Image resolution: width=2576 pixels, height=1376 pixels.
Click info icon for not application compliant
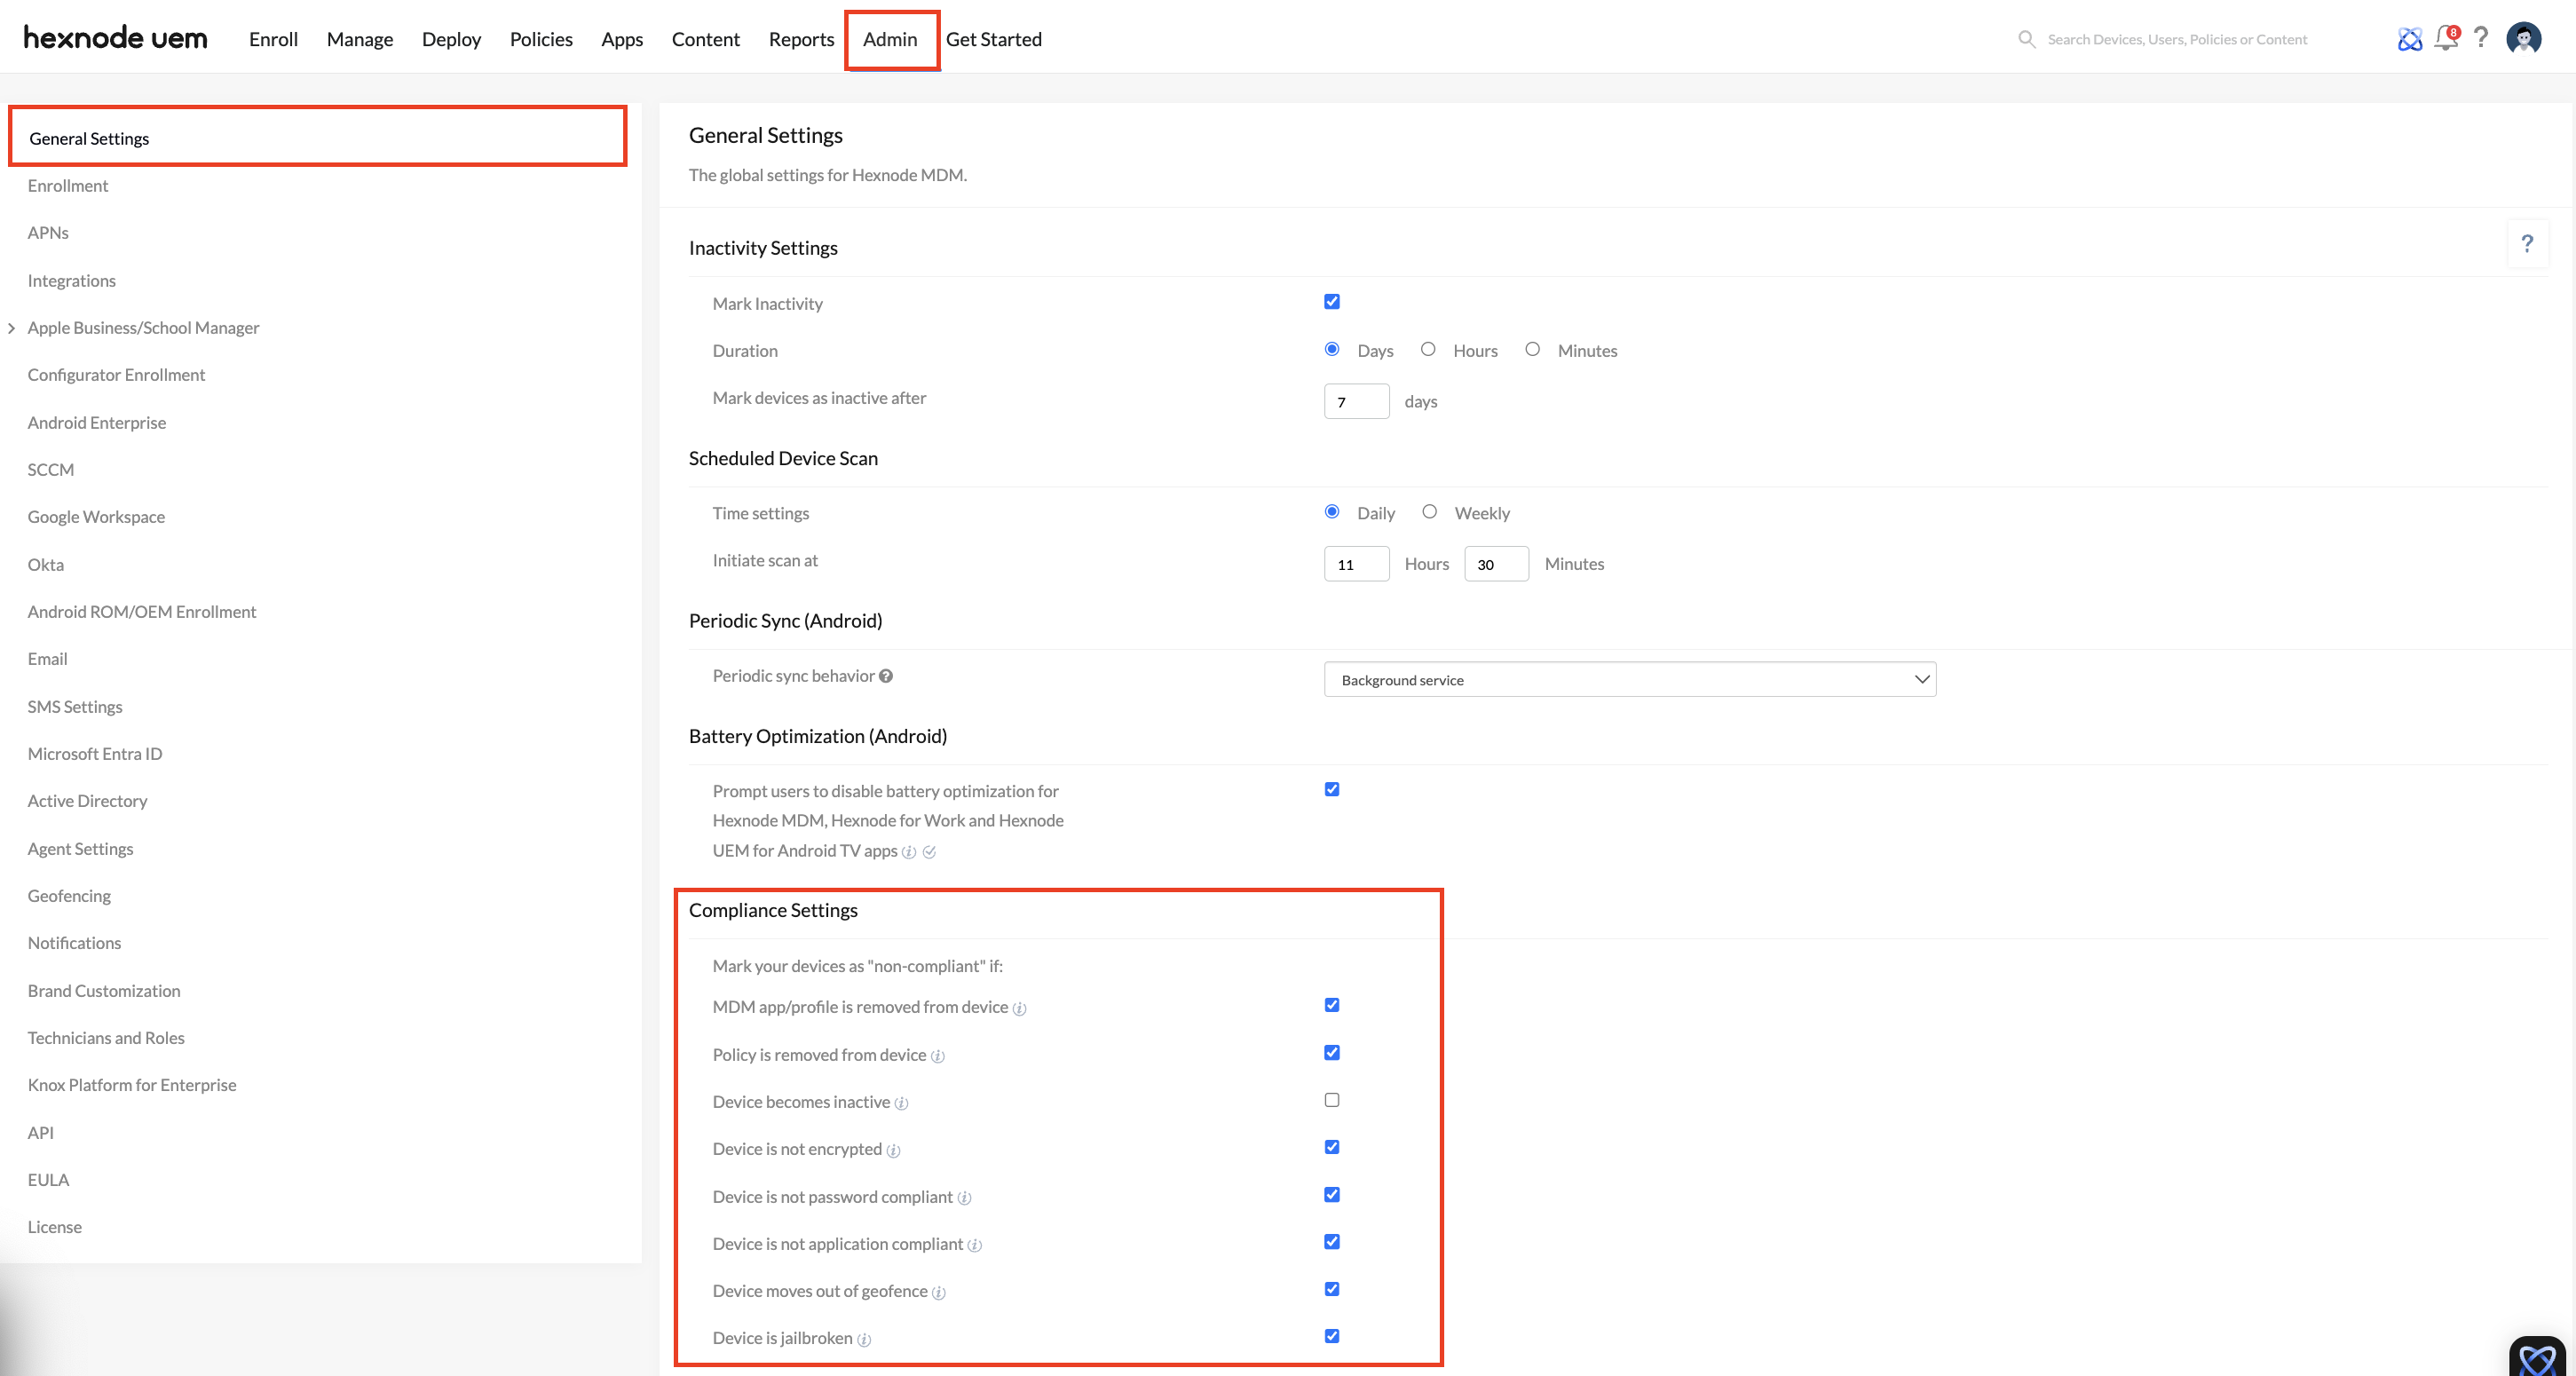click(x=974, y=1245)
